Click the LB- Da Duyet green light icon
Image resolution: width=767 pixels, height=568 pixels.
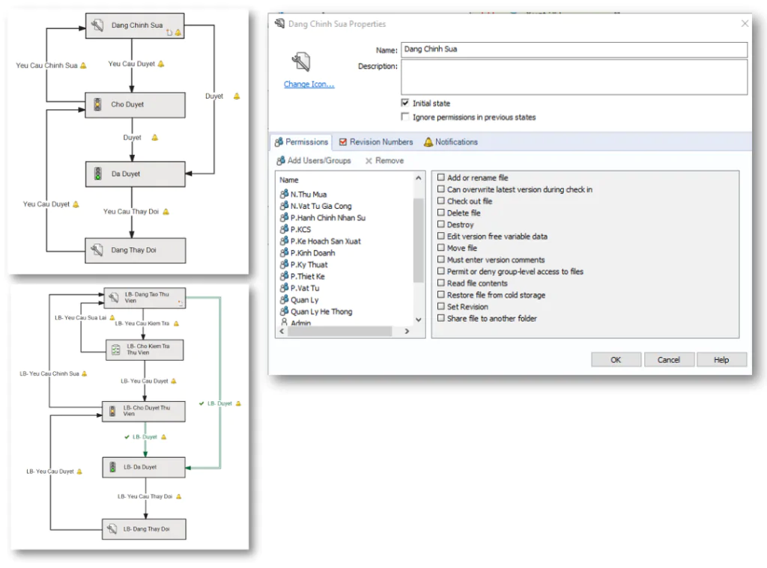coord(112,467)
